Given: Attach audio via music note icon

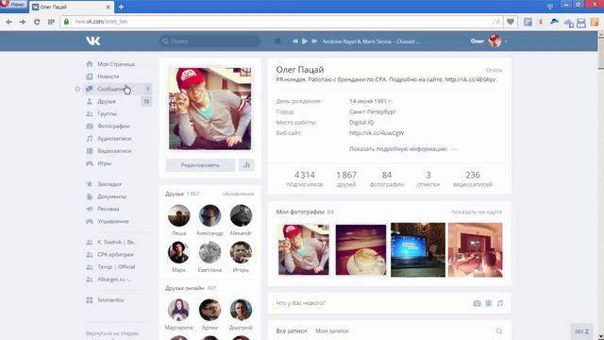Looking at the screenshot, I should coord(500,303).
